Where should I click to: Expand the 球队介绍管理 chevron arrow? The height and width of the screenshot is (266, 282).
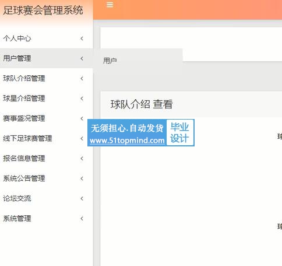pyautogui.click(x=82, y=79)
